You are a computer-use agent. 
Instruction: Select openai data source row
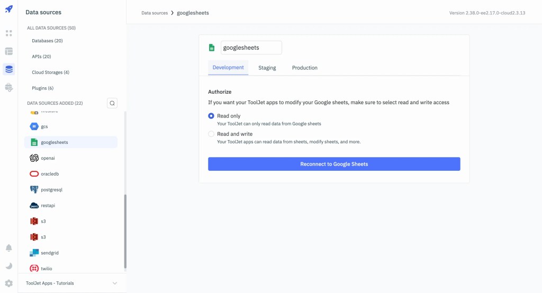[x=71, y=158]
